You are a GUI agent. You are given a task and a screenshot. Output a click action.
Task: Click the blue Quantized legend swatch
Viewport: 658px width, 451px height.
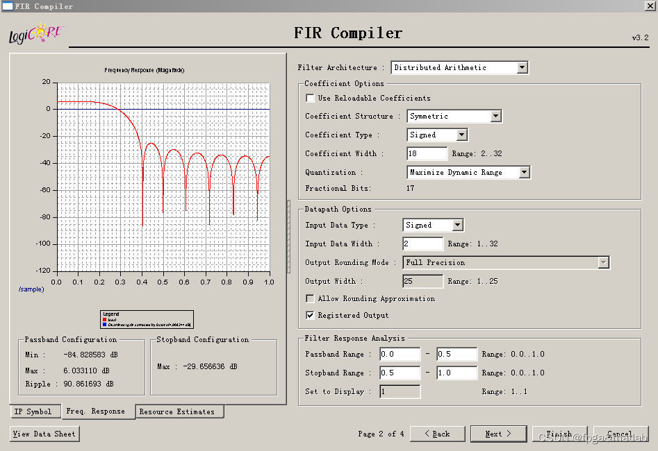tap(104, 325)
